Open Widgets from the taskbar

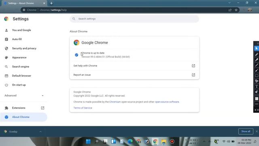[x=113, y=142]
